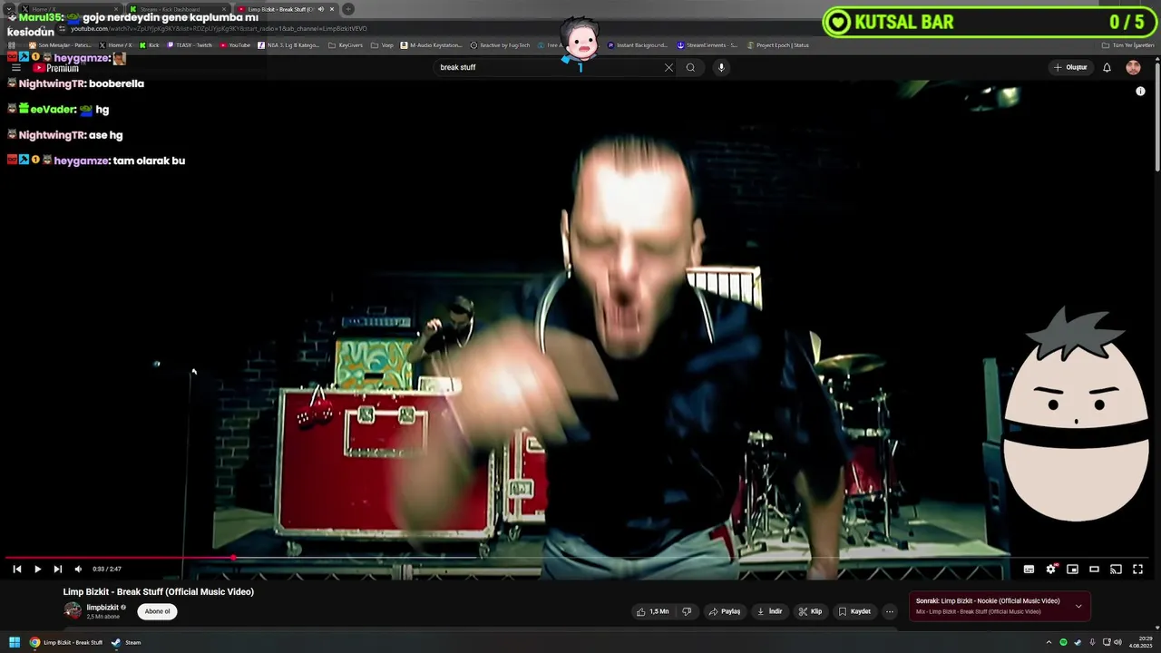This screenshot has width=1161, height=653.
Task: Open the account avatar menu
Action: (1133, 67)
